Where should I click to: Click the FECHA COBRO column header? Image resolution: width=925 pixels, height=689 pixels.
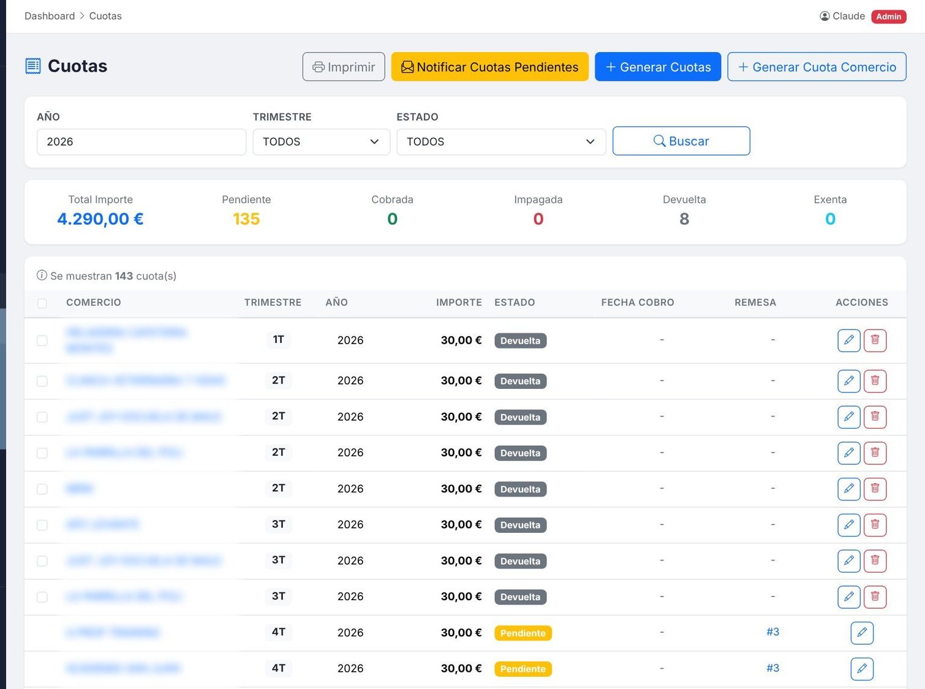638,303
